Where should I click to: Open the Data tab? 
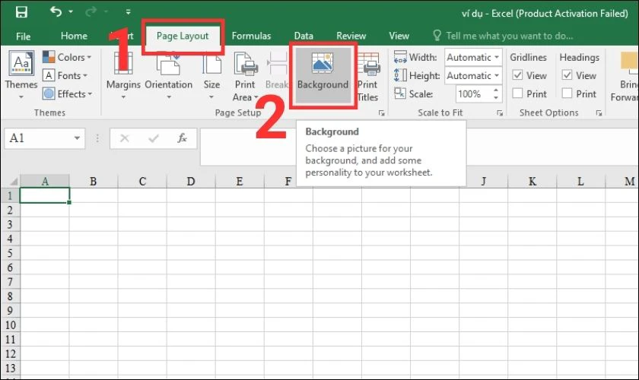tap(304, 36)
